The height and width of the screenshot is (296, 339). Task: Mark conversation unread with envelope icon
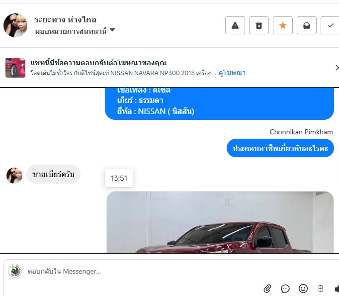pyautogui.click(x=307, y=25)
